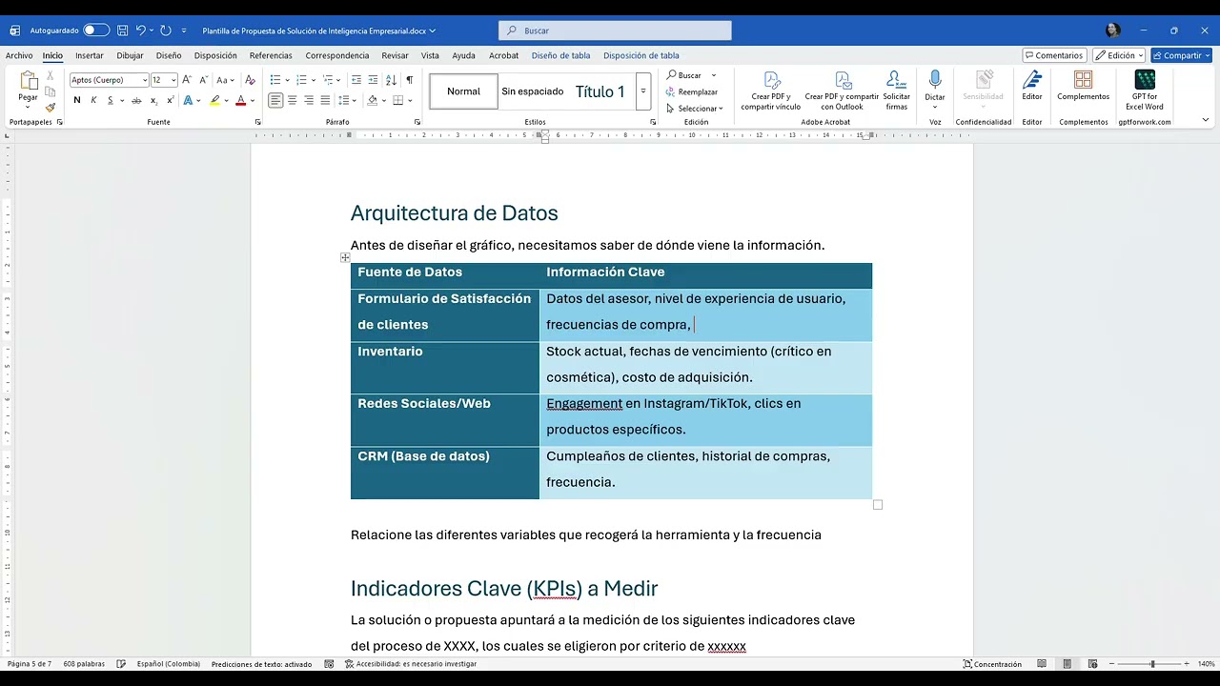Click the Buscar search box
The image size is (1220, 686).
coord(615,30)
